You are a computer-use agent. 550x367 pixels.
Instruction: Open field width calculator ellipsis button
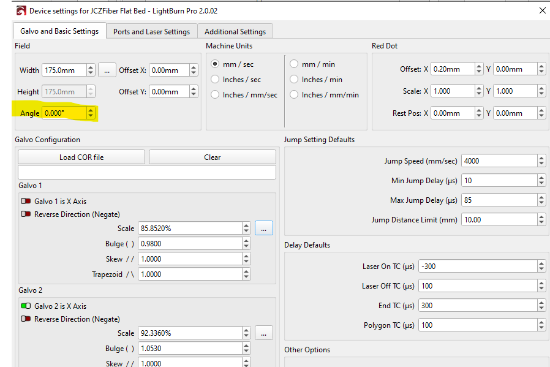[107, 70]
